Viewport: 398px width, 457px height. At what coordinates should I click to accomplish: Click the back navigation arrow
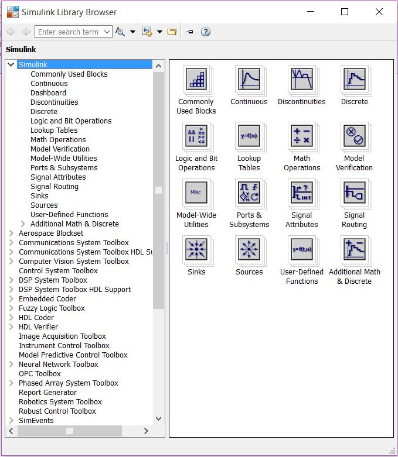pos(11,32)
